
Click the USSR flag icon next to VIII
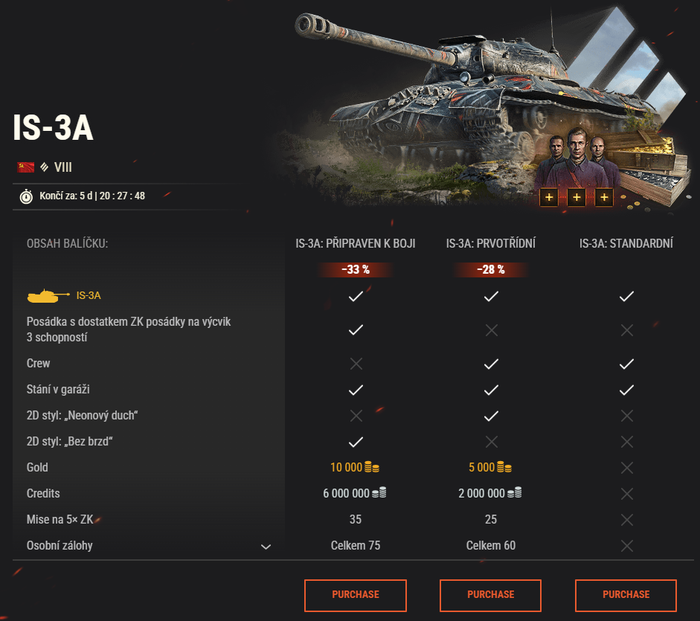tap(26, 167)
